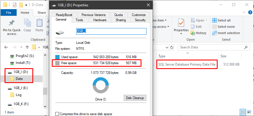254x116 pixels.
Task: Open the Security tab
Action: pos(140,20)
